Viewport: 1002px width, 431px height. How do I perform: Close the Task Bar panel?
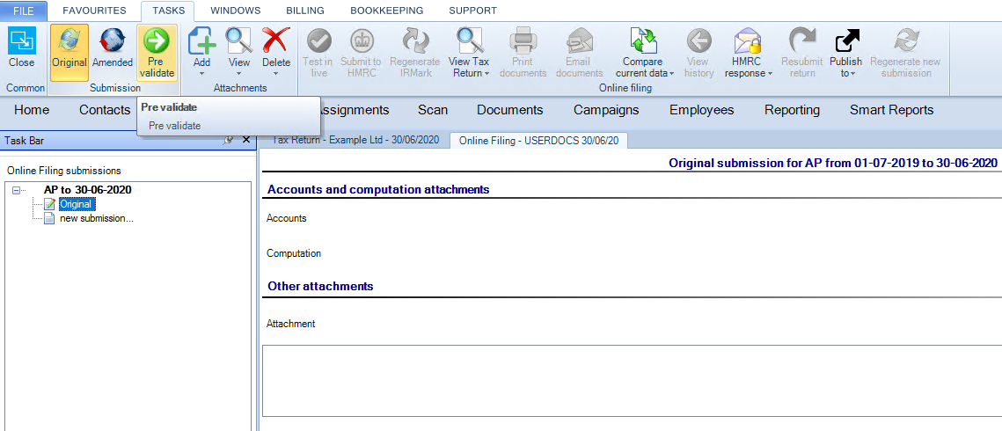(x=246, y=141)
